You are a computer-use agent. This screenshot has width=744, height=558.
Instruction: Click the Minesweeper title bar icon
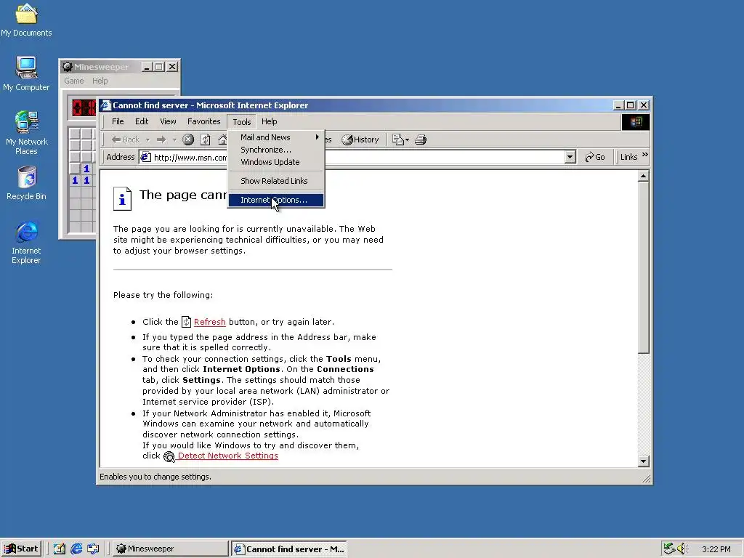click(x=68, y=67)
